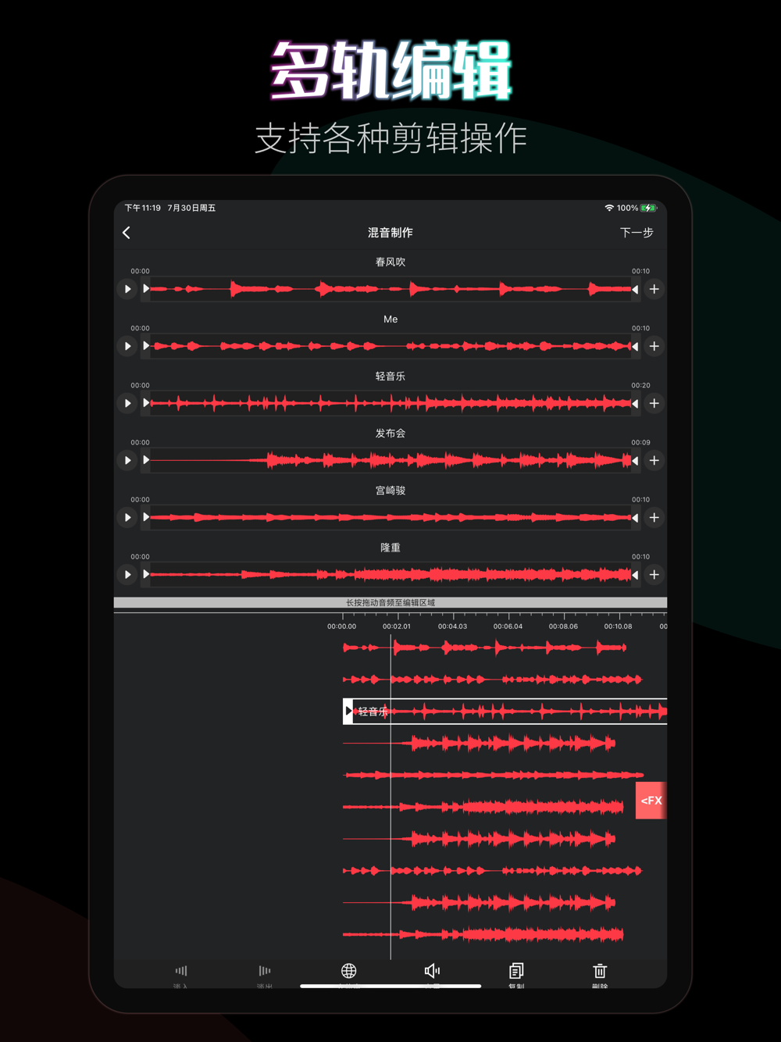Screen dimensions: 781x1042
Task: Select the topmost clip in the editing area
Action: (484, 648)
